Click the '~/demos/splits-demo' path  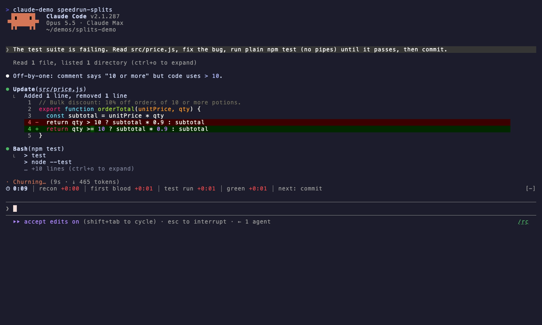tap(81, 30)
